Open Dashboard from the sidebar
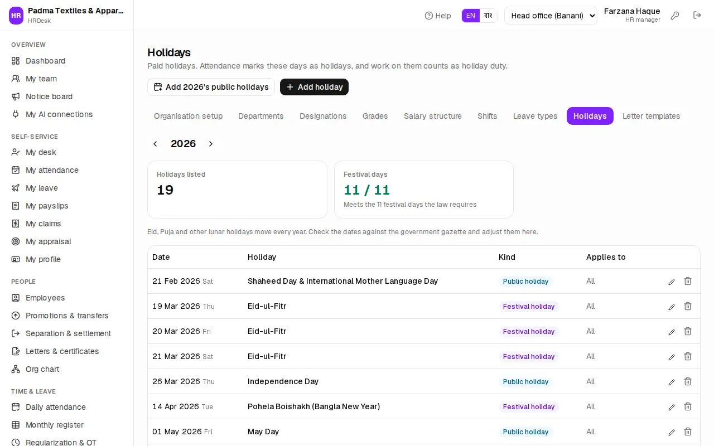The height and width of the screenshot is (446, 714). pos(67,61)
